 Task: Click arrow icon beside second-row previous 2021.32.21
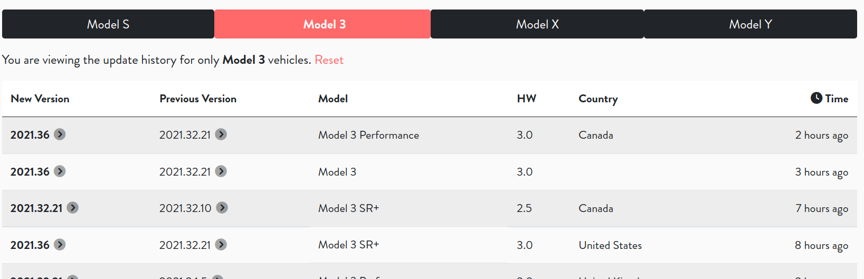pos(221,171)
